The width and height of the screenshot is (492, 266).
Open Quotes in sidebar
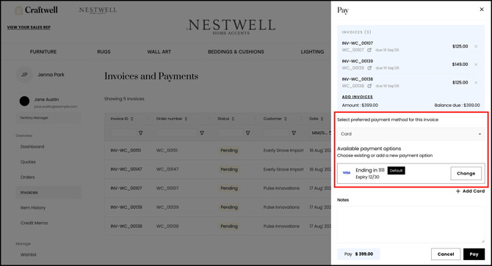point(28,162)
